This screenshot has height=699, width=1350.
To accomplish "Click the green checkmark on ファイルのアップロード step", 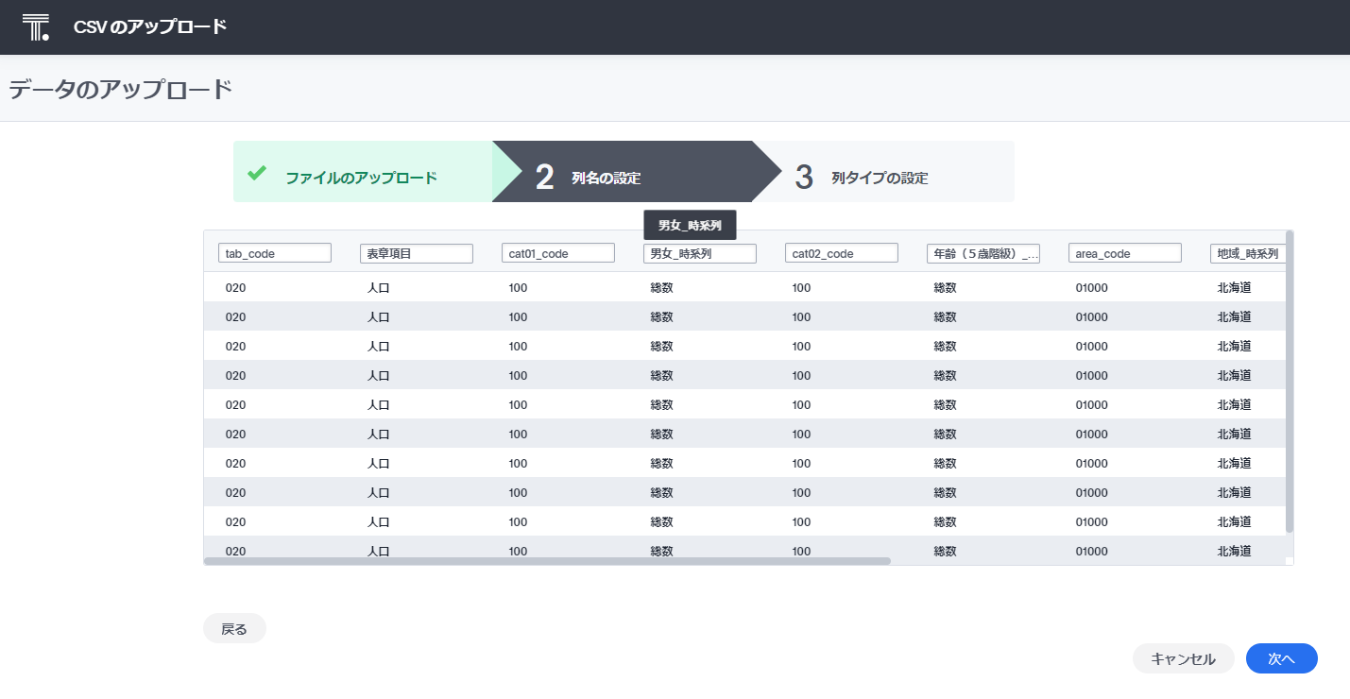I will 256,173.
